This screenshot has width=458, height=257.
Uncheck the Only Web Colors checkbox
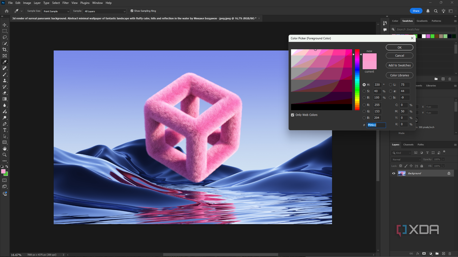point(293,115)
